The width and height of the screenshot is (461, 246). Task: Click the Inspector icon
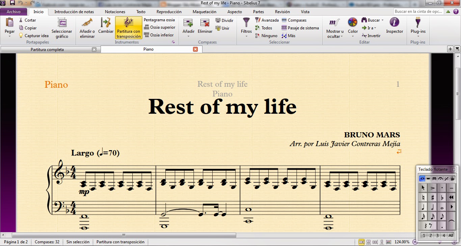pyautogui.click(x=395, y=22)
